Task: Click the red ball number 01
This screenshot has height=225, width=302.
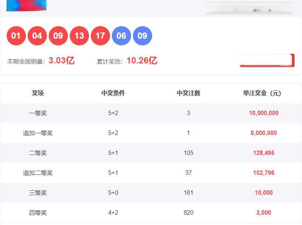Action: 16,36
